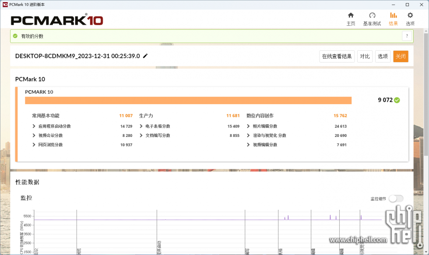
Task: Click the 生产力 score 11 681
Action: pos(233,115)
